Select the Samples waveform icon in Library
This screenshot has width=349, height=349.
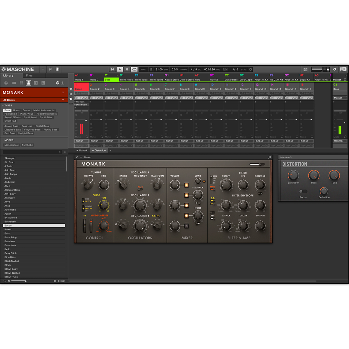click(43, 83)
